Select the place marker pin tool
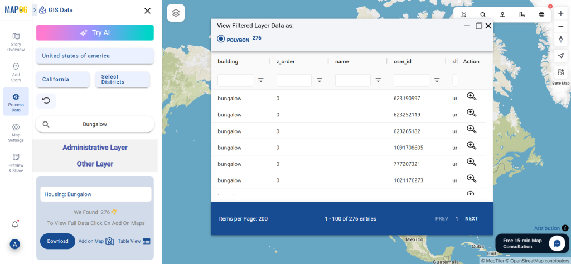Image resolution: width=571 pixels, height=264 pixels. [502, 15]
